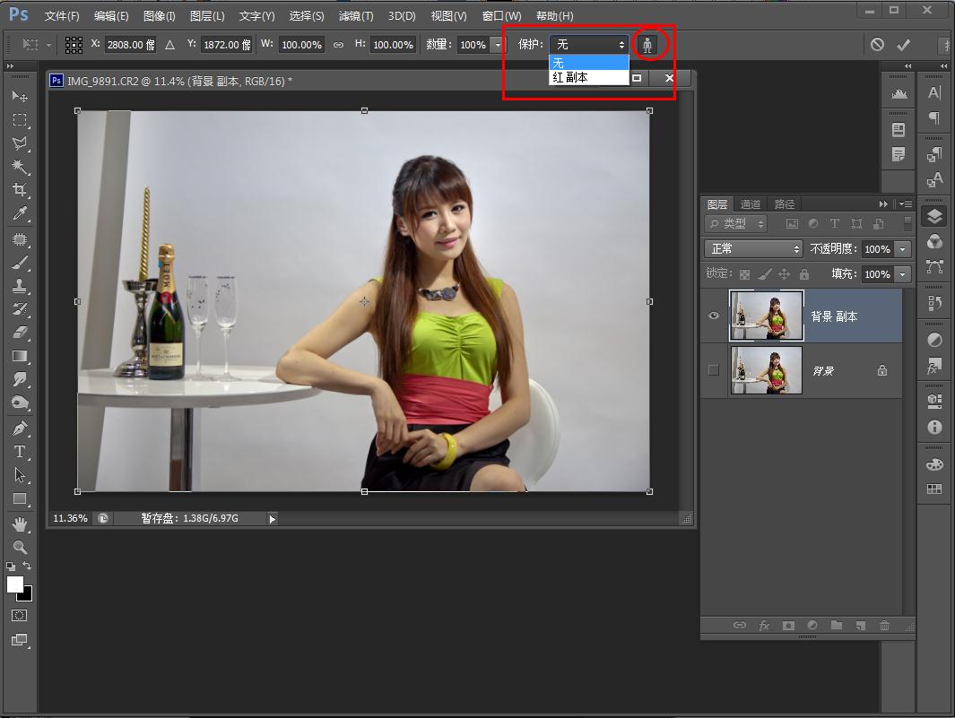Viewport: 955px width, 718px height.
Task: Open the 滤镜(T) menu
Action: click(x=356, y=16)
